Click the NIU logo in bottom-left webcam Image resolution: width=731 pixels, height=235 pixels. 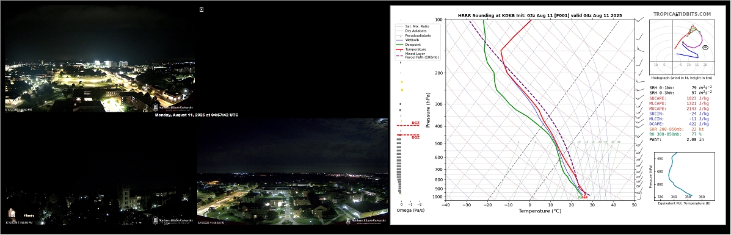pyautogui.click(x=173, y=221)
